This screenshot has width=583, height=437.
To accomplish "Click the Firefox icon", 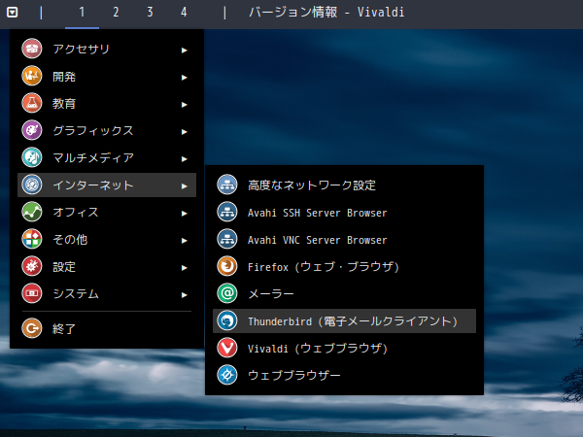I will (227, 266).
